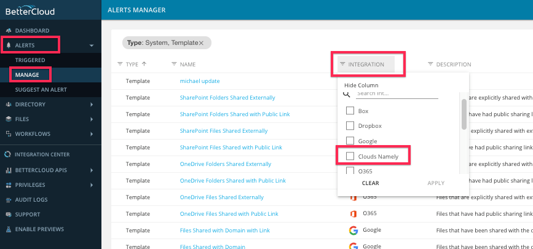Viewport: 533px width, 249px height.
Task: Click the Name column filter icon
Action: [x=174, y=65]
